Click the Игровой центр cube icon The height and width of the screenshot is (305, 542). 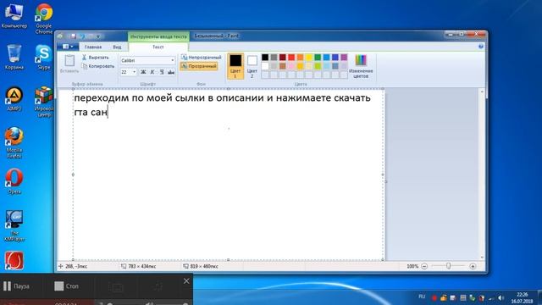pyautogui.click(x=44, y=102)
